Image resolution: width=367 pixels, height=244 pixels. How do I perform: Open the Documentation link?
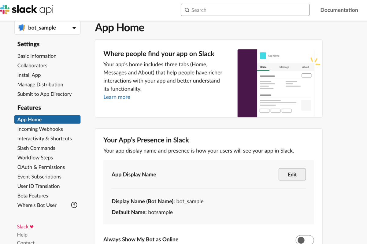tap(339, 10)
